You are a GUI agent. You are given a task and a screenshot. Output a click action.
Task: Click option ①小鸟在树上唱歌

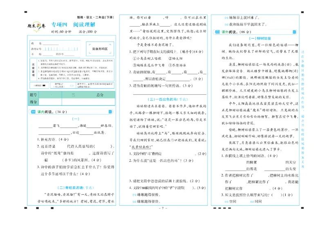coord(147,58)
